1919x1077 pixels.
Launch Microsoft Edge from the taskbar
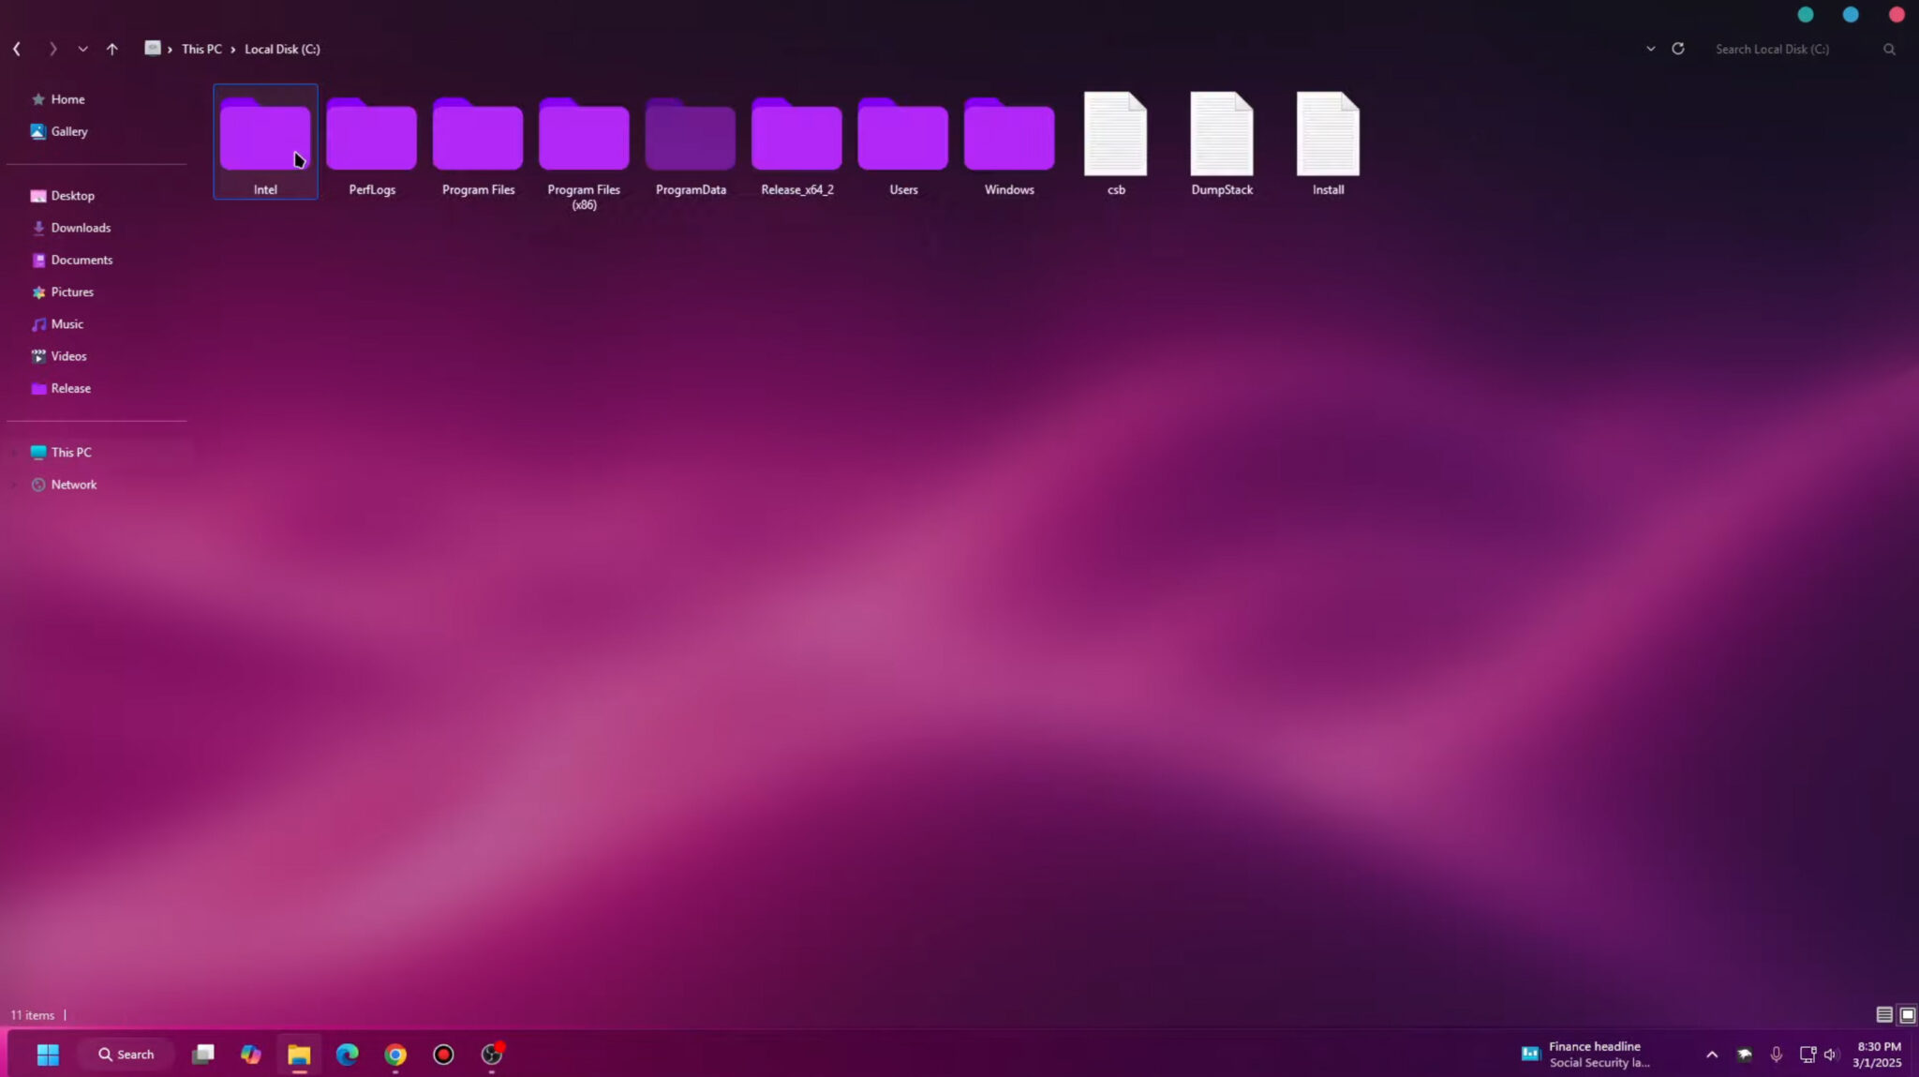pos(346,1054)
